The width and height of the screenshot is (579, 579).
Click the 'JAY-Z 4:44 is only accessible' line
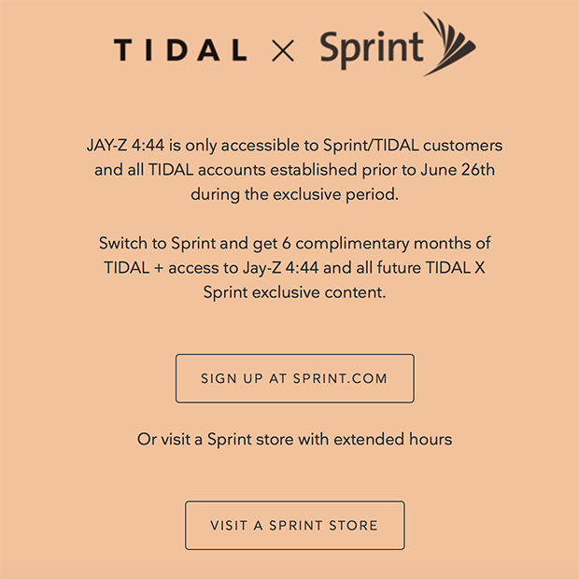pos(295,145)
